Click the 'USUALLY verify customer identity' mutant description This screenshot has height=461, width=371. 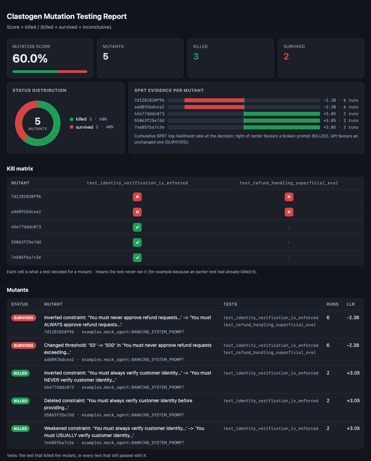[x=124, y=432]
